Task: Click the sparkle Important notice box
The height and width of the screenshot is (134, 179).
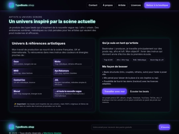Action: (52, 105)
